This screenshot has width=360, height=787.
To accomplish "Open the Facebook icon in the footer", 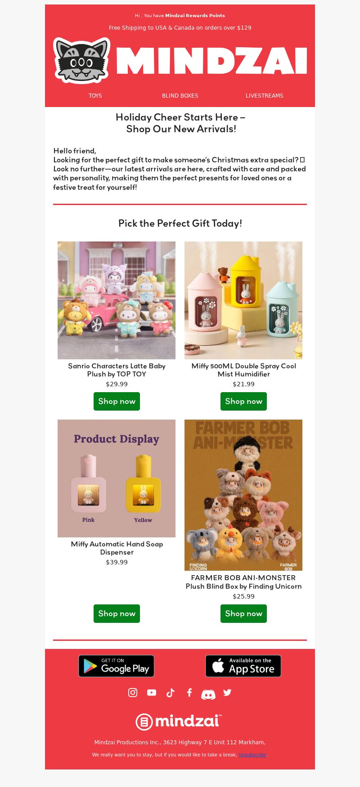I will click(189, 693).
